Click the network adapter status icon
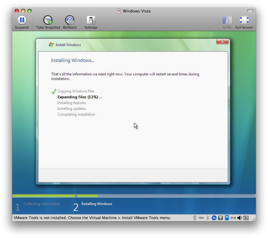268x238 pixels. [x=233, y=218]
